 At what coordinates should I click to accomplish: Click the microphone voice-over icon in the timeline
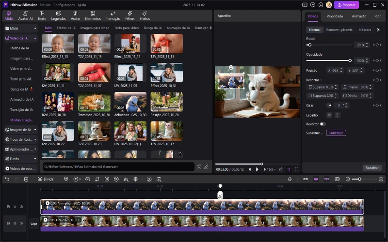coord(290,179)
